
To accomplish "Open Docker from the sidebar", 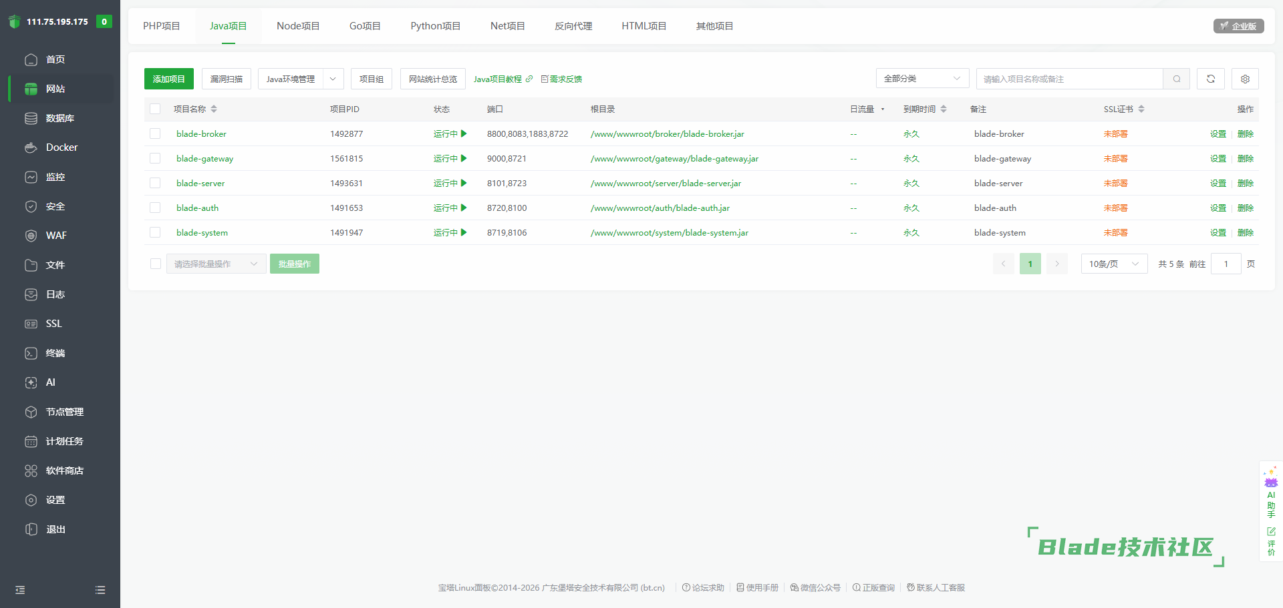I will [x=61, y=147].
